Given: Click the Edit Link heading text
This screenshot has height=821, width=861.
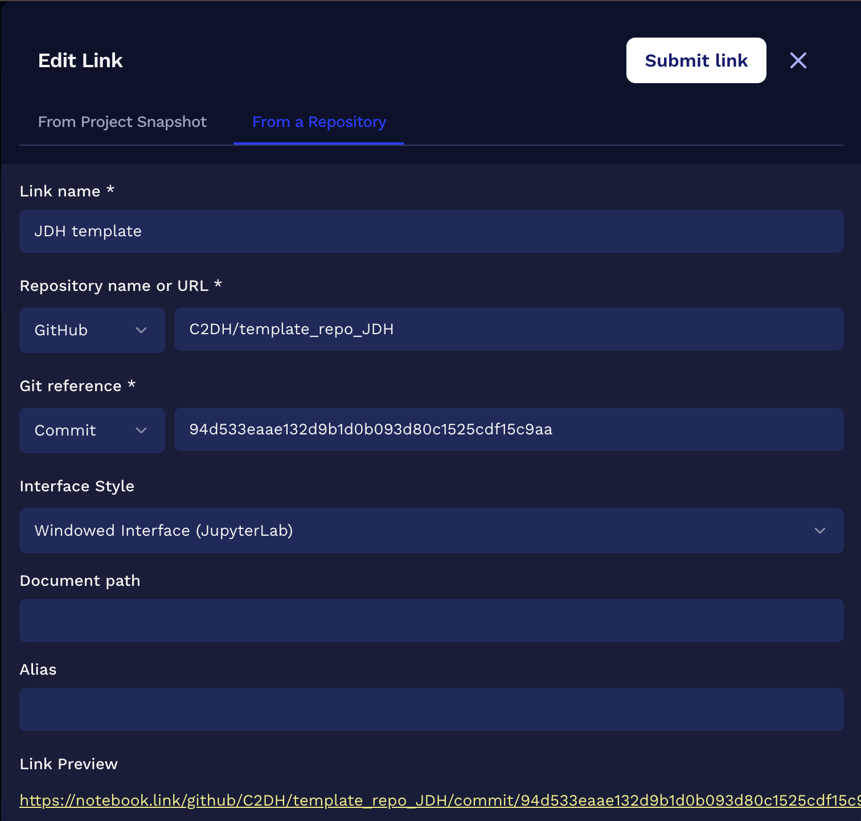Looking at the screenshot, I should click(80, 60).
